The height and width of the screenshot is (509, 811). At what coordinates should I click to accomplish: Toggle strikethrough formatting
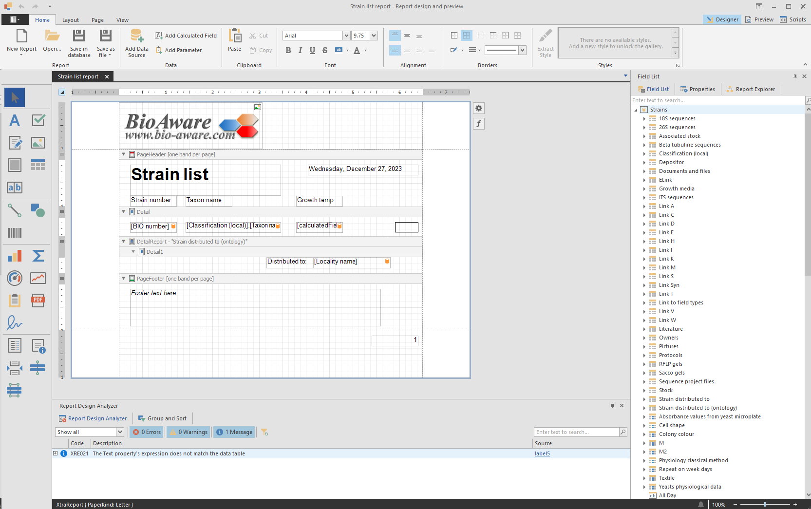[324, 50]
